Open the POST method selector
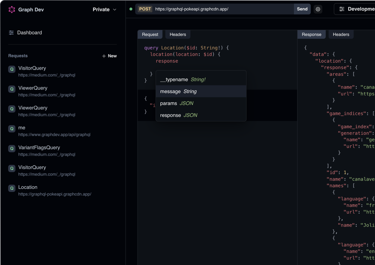 pos(145,9)
